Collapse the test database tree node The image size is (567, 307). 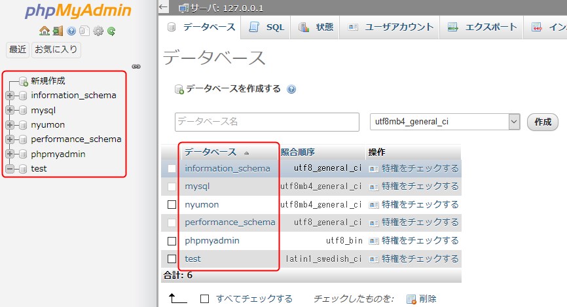pyautogui.click(x=10, y=169)
